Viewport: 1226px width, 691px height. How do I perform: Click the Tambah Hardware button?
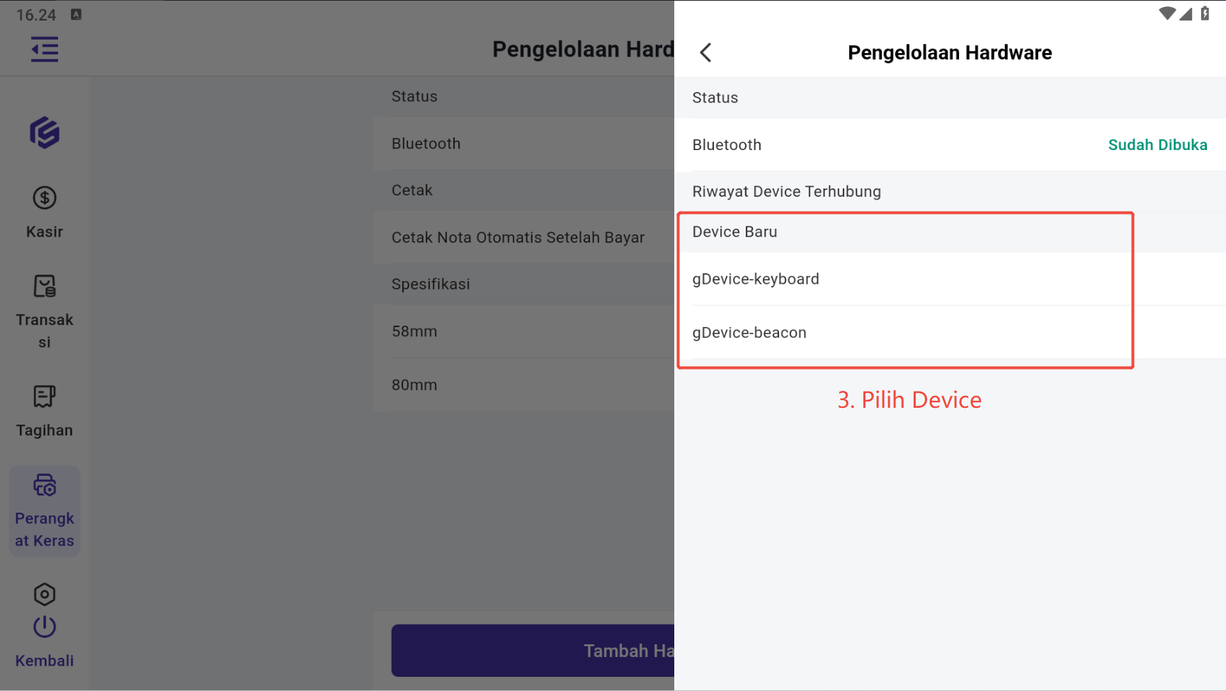pyautogui.click(x=533, y=650)
